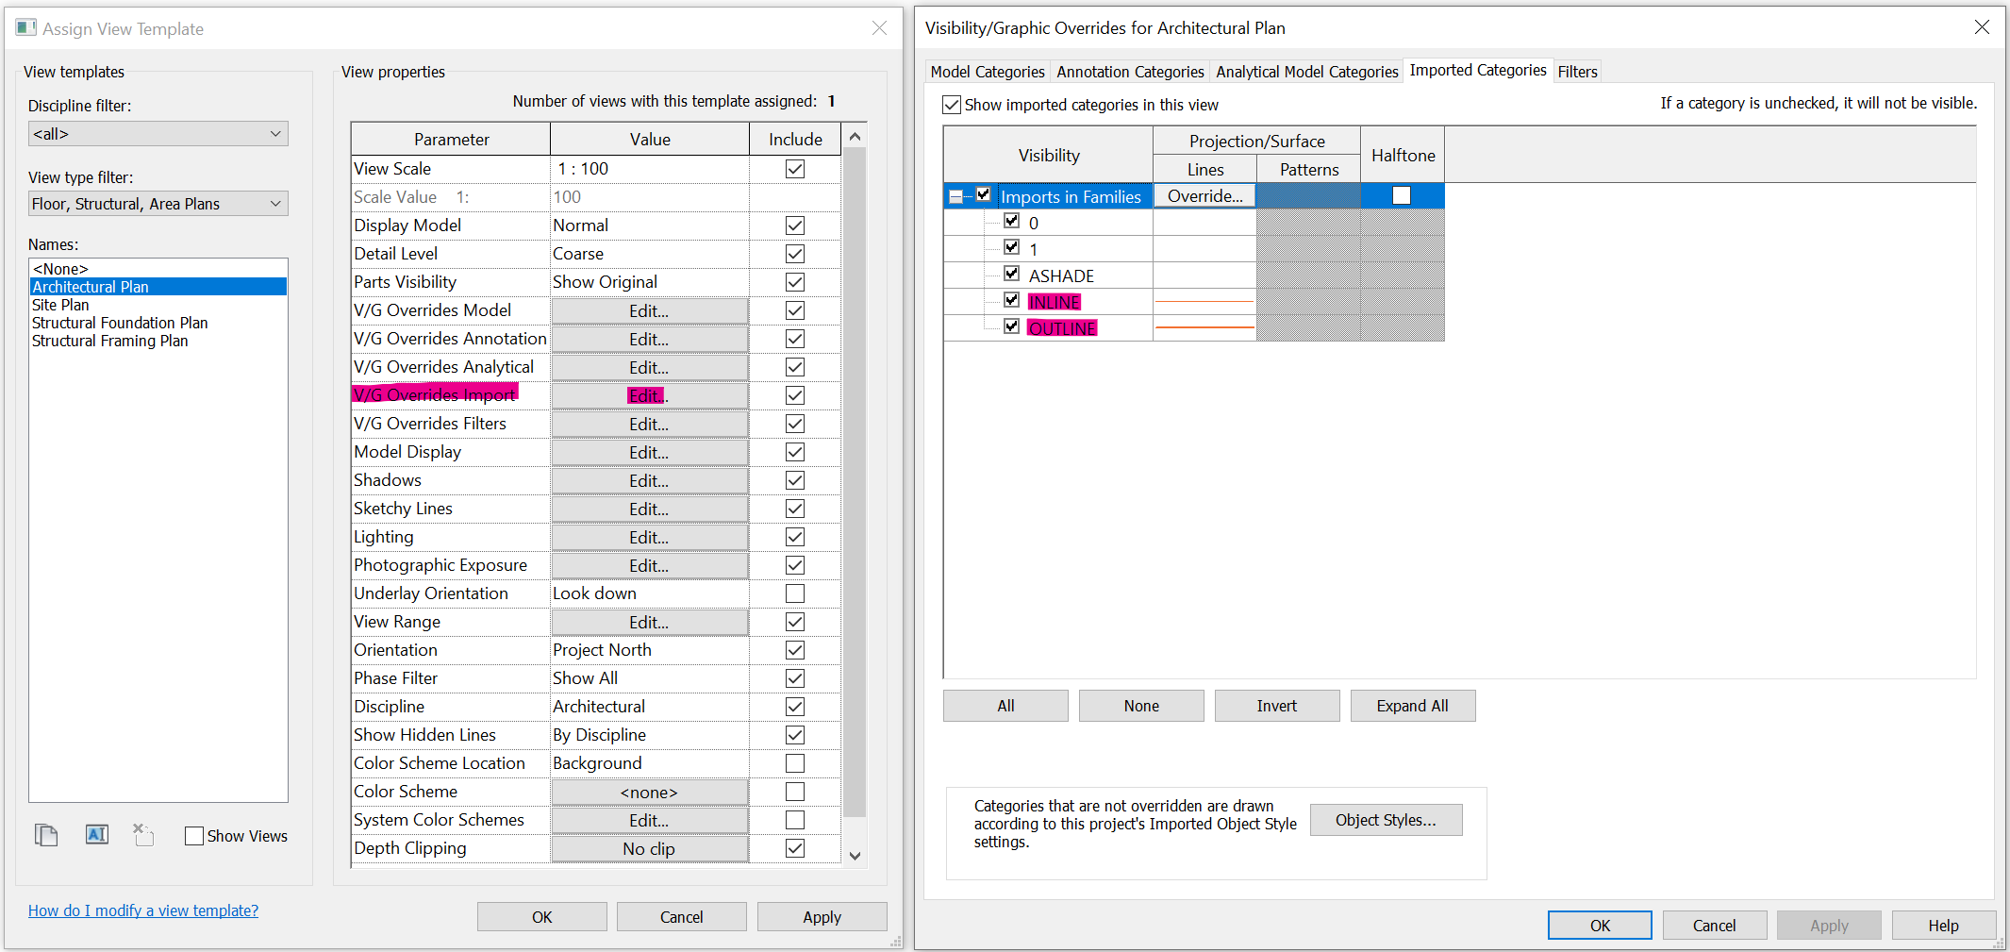
Task: Switch to the Model Categories tab
Action: point(988,72)
